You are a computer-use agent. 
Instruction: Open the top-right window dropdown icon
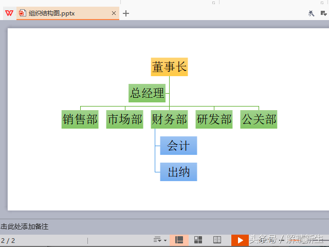click(323, 13)
